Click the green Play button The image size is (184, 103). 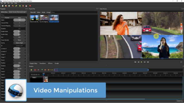141,62
